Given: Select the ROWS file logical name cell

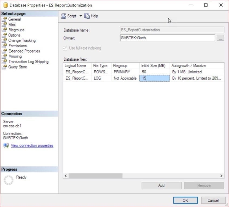Looking at the screenshot, I should pyautogui.click(x=77, y=72).
